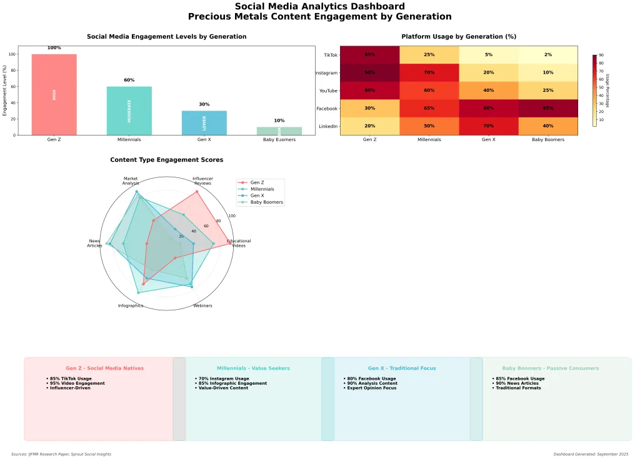Click the LinkedIn Gen X 70% heatmap cell

coord(489,127)
